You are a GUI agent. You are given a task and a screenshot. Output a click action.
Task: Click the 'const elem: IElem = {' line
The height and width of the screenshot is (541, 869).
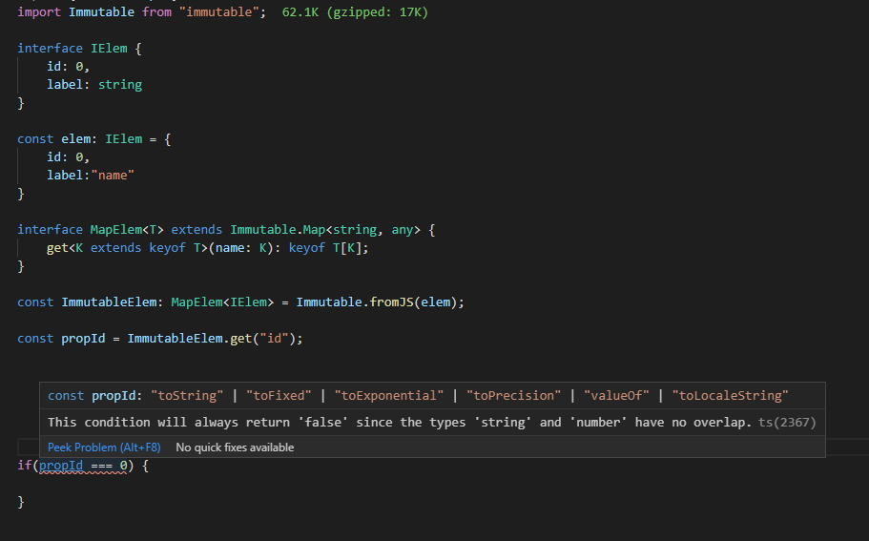[x=94, y=138]
